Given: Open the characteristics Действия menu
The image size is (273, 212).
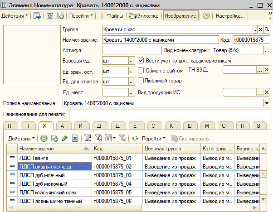Looking at the screenshot, I should point(21,139).
